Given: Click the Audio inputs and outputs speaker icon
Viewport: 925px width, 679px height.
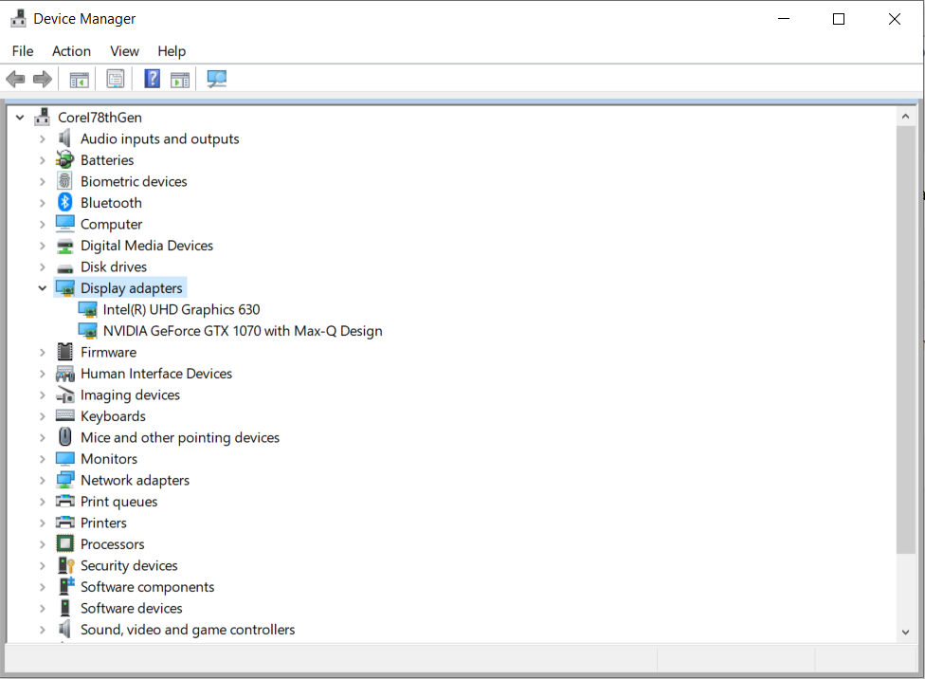Looking at the screenshot, I should [x=64, y=138].
